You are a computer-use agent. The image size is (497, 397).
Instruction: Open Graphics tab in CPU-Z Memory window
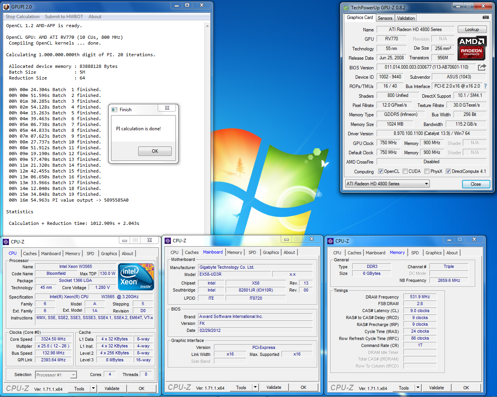tap(433, 253)
